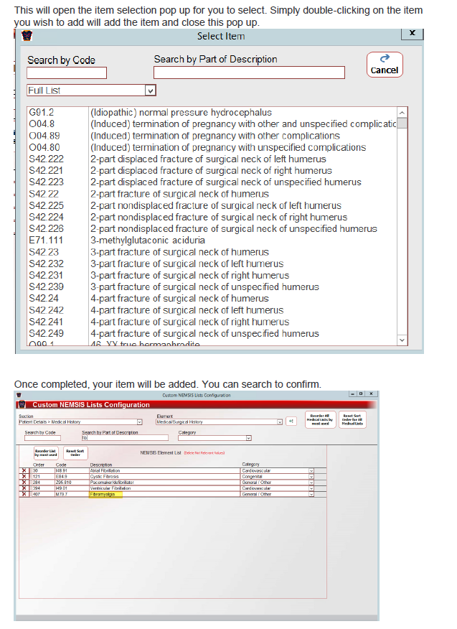
Task: Click the green add item icon beside Element
Action: tap(291, 421)
